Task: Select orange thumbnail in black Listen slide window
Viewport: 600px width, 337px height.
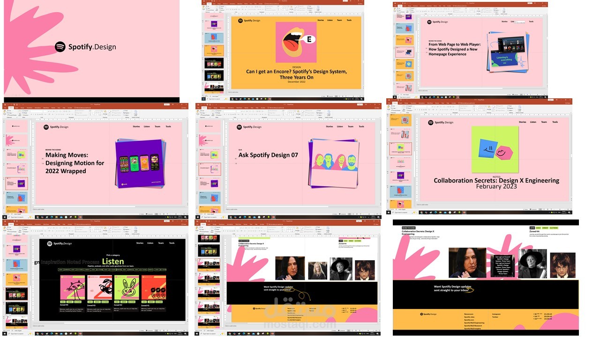Action: (17, 279)
